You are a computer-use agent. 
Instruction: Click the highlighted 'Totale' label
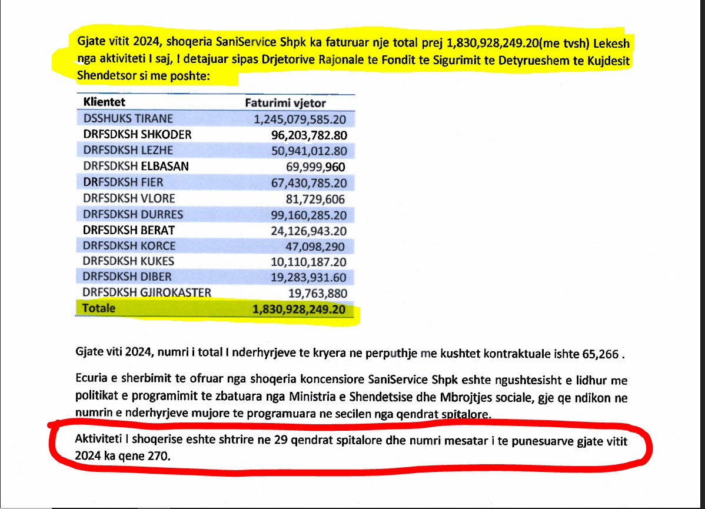98,308
